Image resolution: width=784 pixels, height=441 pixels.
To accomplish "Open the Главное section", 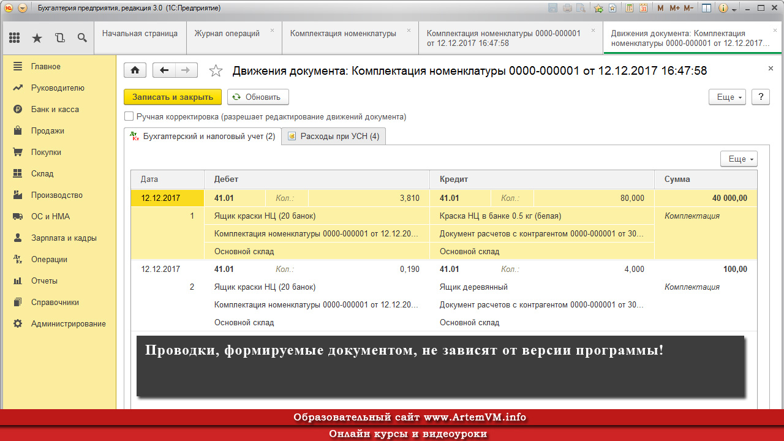I will coord(46,66).
